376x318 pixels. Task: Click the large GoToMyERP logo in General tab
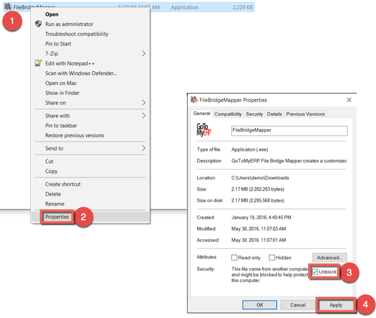(204, 130)
